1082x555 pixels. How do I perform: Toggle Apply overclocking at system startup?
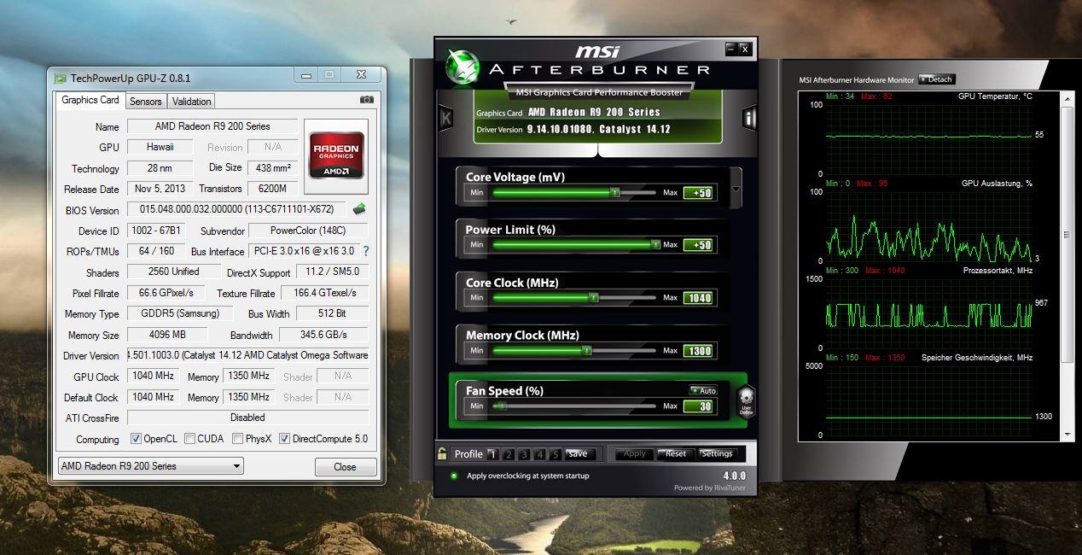pyautogui.click(x=453, y=476)
